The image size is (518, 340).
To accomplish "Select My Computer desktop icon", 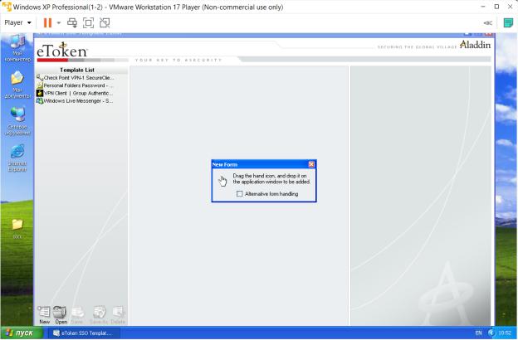I will pyautogui.click(x=17, y=48).
